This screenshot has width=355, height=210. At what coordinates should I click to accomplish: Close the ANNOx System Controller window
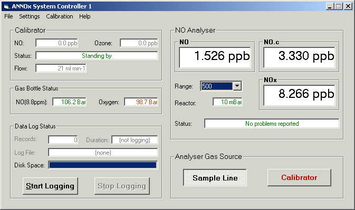pyautogui.click(x=348, y=6)
